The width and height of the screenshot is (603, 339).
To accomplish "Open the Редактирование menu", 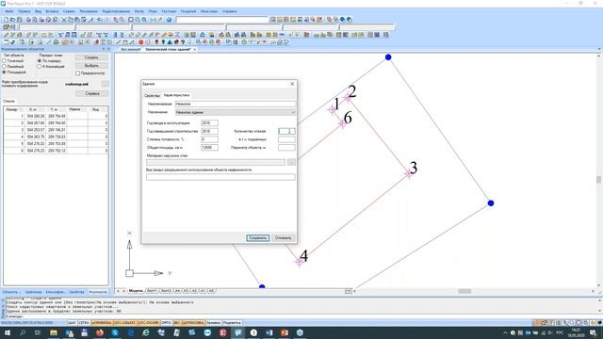I will click(116, 11).
